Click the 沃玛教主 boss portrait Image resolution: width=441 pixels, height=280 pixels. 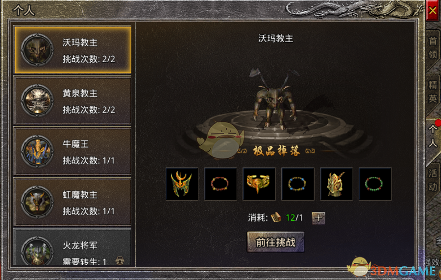(37, 50)
